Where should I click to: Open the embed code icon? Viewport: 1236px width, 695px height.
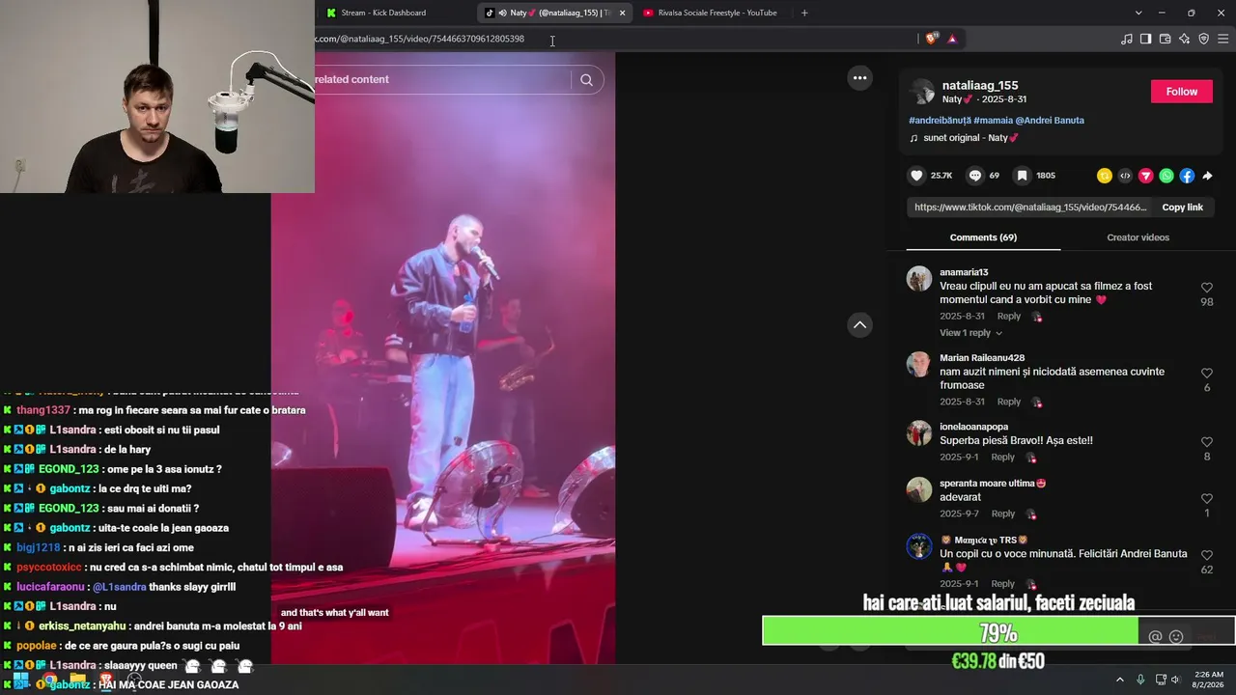1125,176
